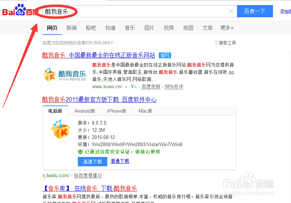Open 搜索工具 filter
291x203 pixels.
[x=227, y=43]
